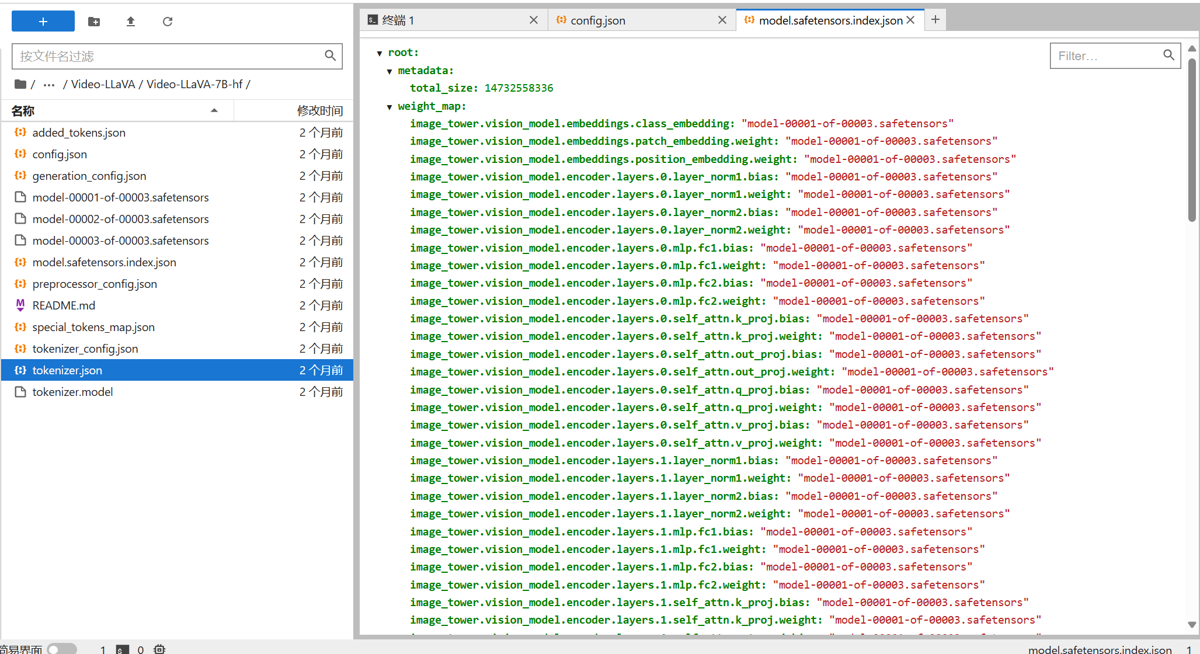Click file icon of tokenizer.model
Screen dimensions: 1200x654
(20, 392)
